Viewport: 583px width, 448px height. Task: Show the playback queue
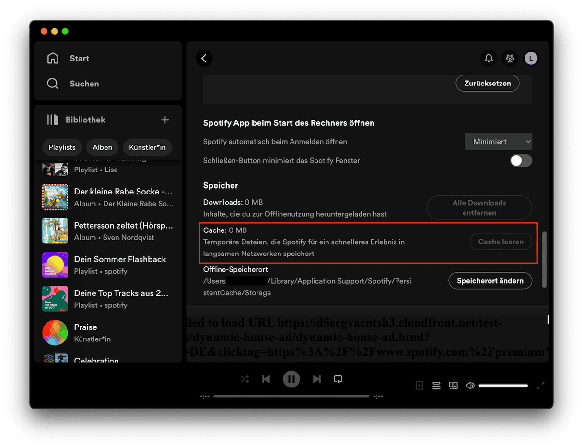(x=436, y=385)
